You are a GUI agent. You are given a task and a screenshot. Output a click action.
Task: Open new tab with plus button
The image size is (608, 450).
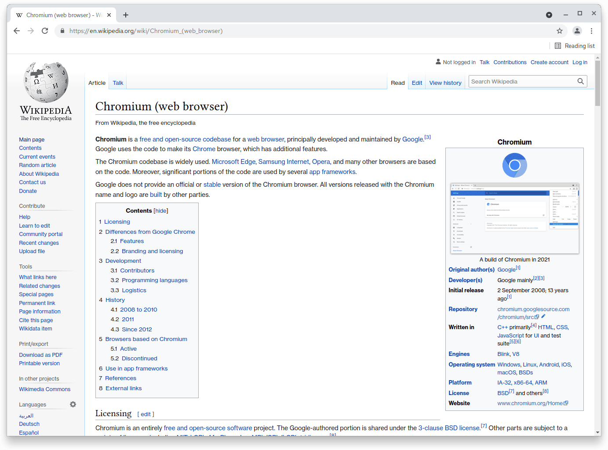click(x=126, y=15)
